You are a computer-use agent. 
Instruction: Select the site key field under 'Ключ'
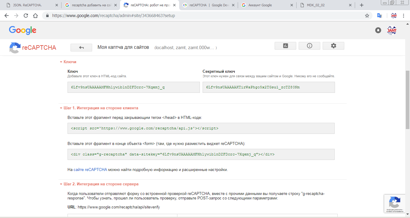(x=134, y=87)
